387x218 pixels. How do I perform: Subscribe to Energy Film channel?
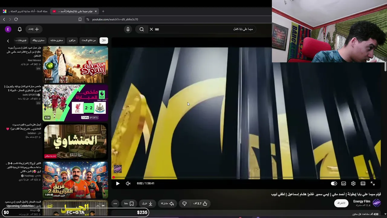[x=341, y=203]
